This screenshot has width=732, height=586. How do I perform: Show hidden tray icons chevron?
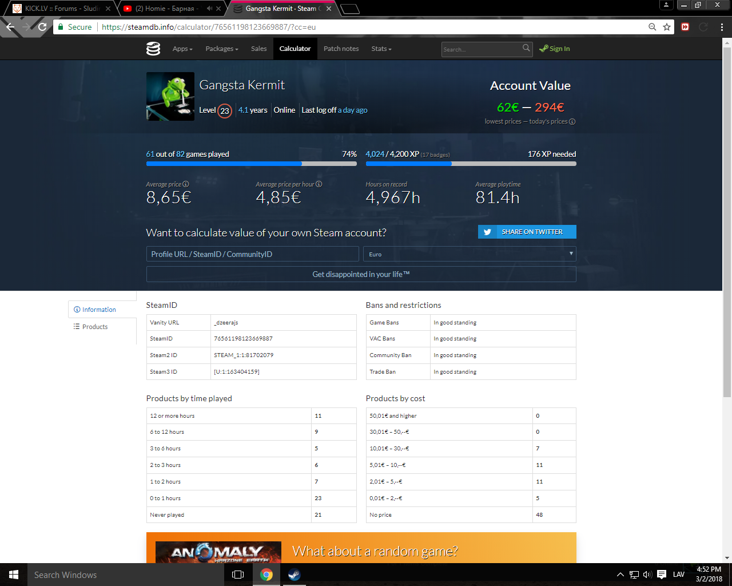tap(620, 575)
